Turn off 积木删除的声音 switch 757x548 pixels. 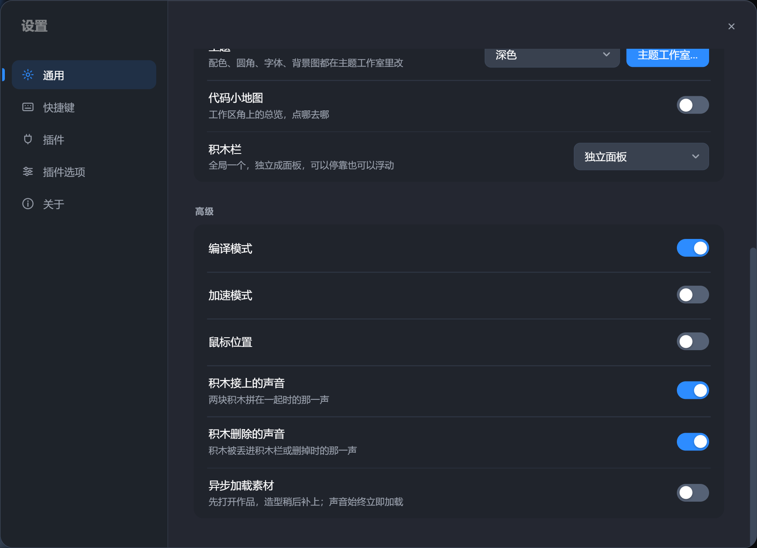coord(693,442)
